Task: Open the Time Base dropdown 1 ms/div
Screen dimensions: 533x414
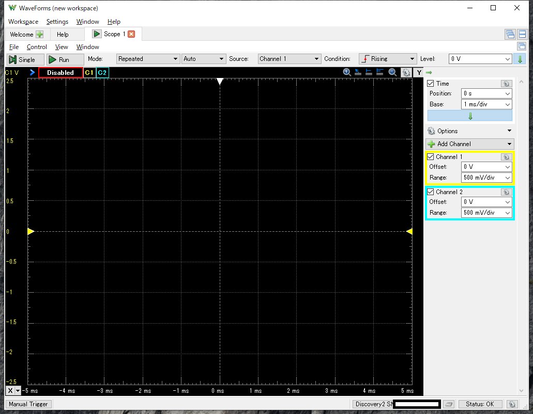Action: (486, 104)
